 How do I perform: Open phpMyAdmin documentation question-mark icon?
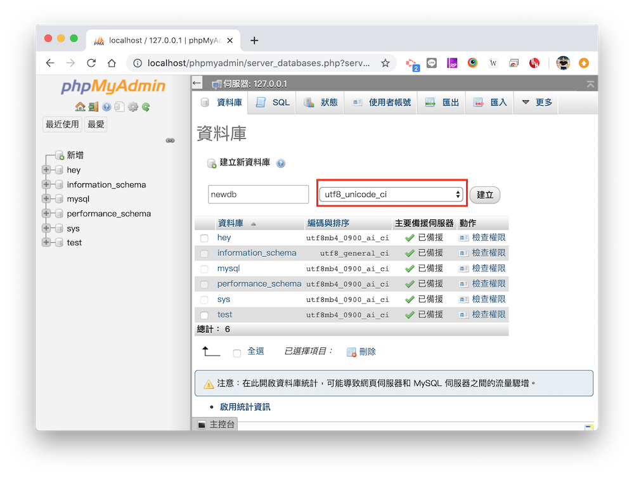[107, 107]
